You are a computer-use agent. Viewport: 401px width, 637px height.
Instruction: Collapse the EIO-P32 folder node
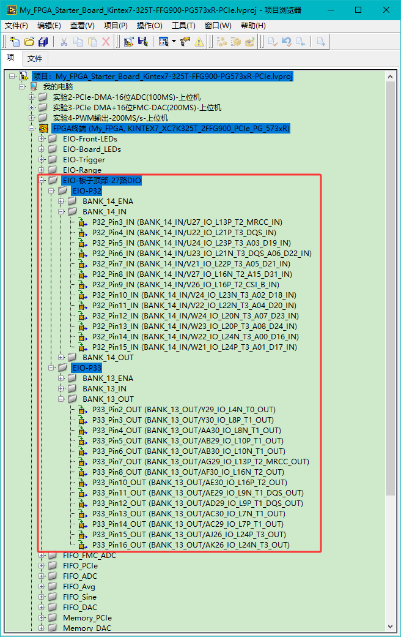pos(52,191)
